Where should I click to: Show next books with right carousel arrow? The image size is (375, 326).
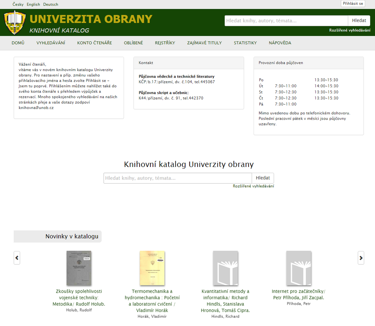(361, 258)
